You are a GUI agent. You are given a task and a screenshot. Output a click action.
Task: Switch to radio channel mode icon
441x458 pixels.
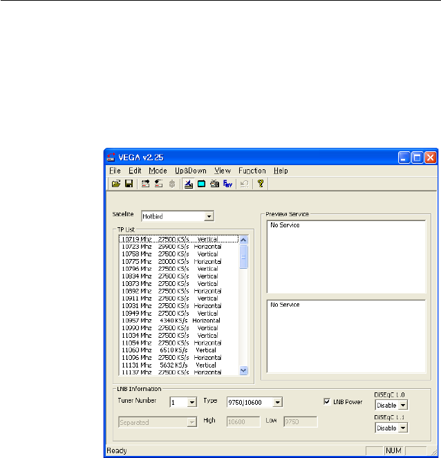click(x=214, y=184)
